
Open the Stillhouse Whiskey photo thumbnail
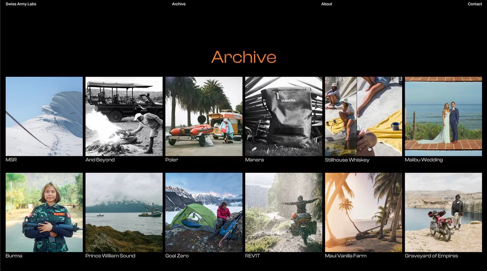364,116
